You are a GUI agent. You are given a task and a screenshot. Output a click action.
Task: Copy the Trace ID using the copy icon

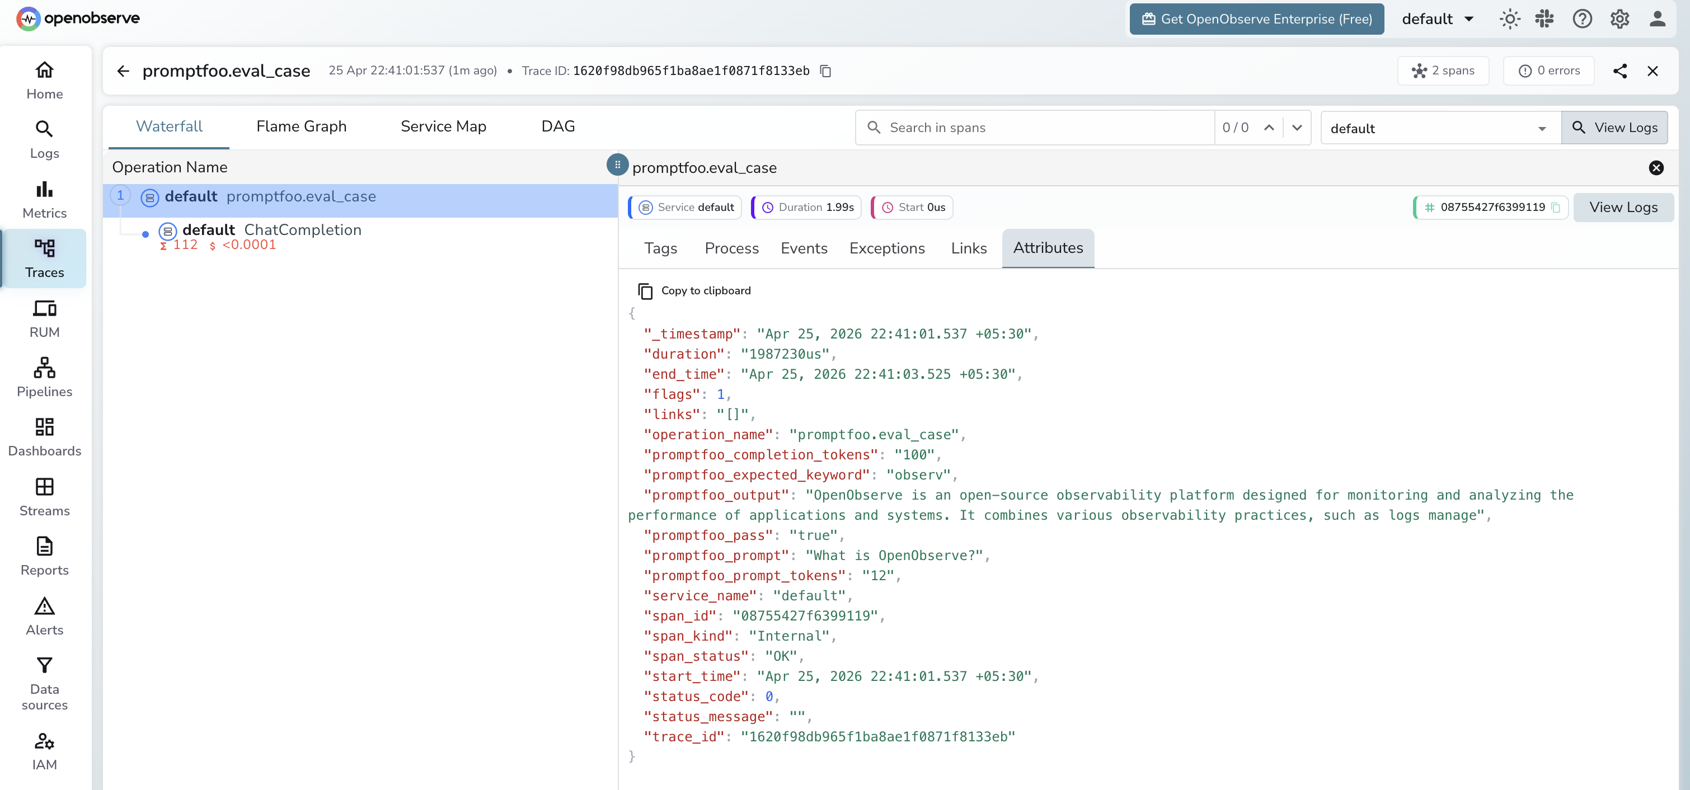tap(825, 71)
